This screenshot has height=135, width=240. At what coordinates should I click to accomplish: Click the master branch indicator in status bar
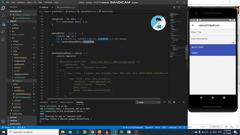(x=6, y=127)
